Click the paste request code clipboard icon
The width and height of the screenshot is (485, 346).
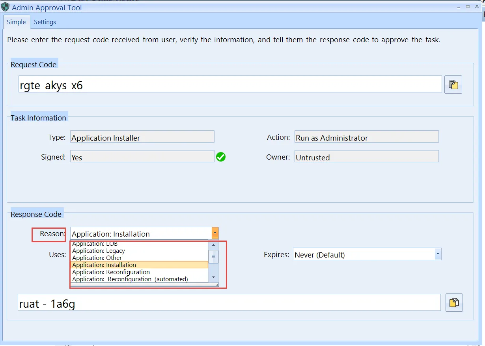click(x=453, y=85)
